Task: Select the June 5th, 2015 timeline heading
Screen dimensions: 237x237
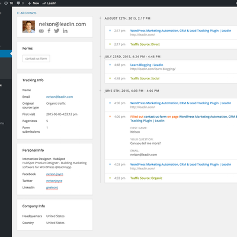Action: [132, 91]
